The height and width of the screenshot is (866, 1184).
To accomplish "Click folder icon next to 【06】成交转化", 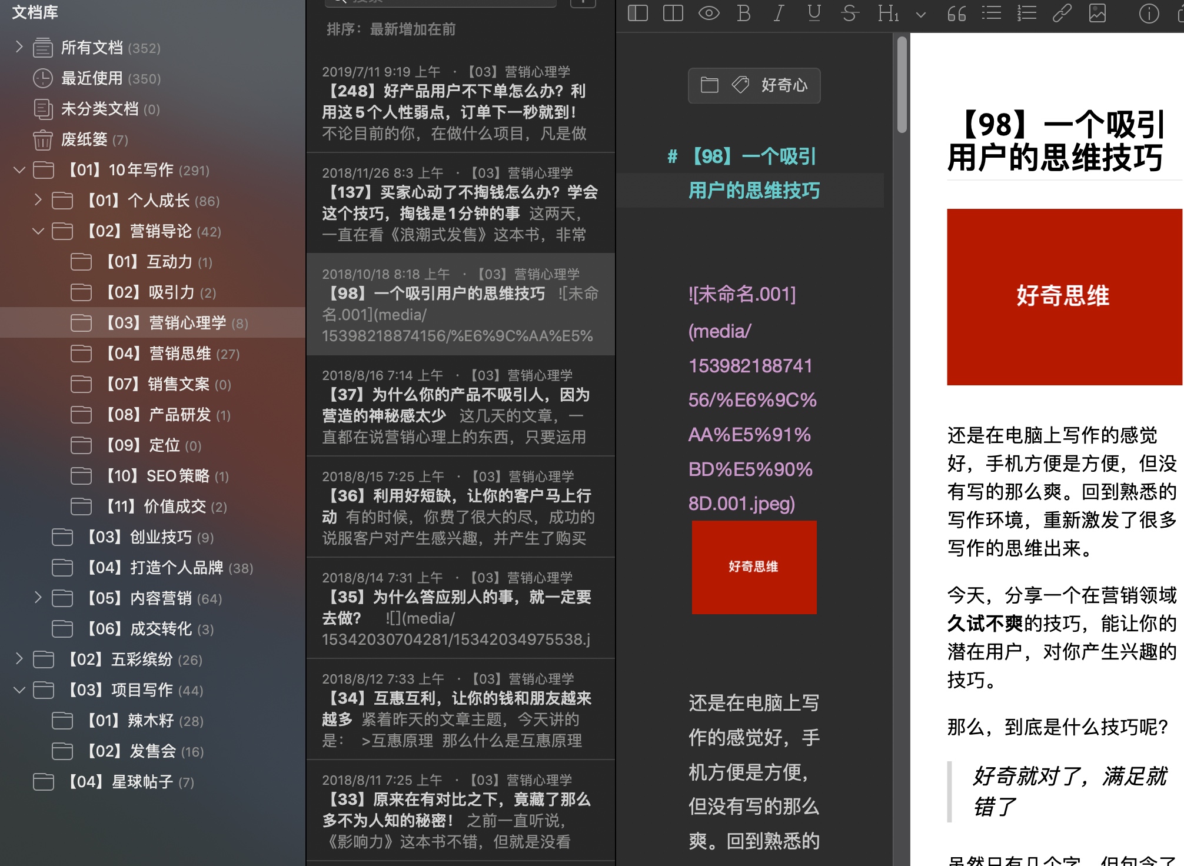I will pyautogui.click(x=62, y=628).
